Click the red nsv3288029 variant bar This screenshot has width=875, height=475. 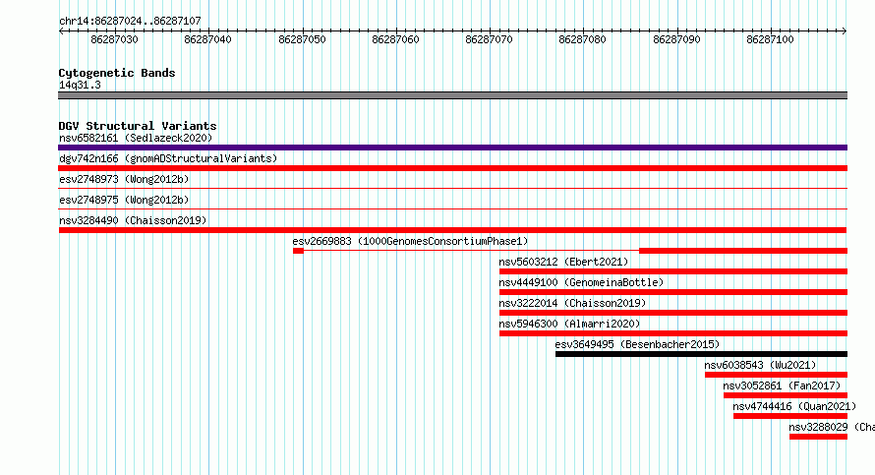coord(819,437)
